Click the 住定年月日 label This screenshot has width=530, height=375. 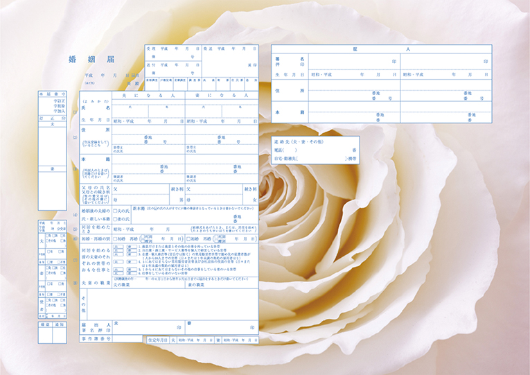point(158,340)
